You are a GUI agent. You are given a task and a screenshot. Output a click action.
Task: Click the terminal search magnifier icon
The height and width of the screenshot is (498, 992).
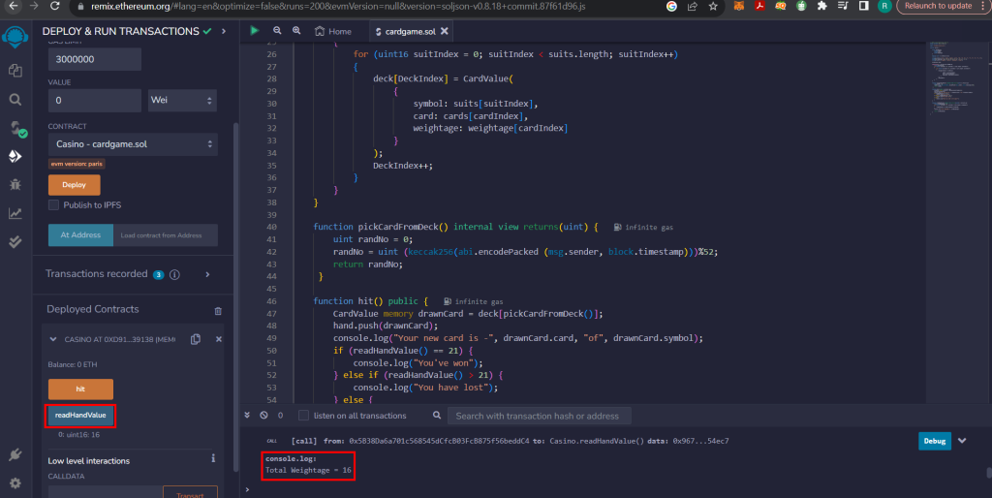click(437, 415)
